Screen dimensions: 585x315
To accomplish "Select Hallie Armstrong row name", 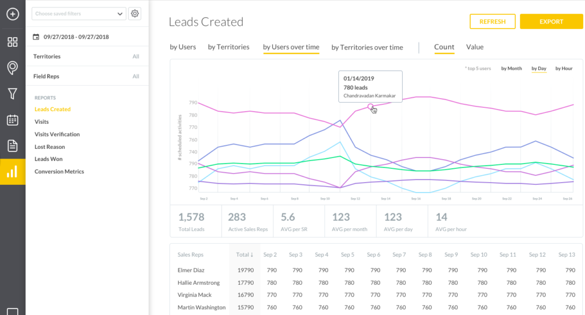I will point(198,282).
